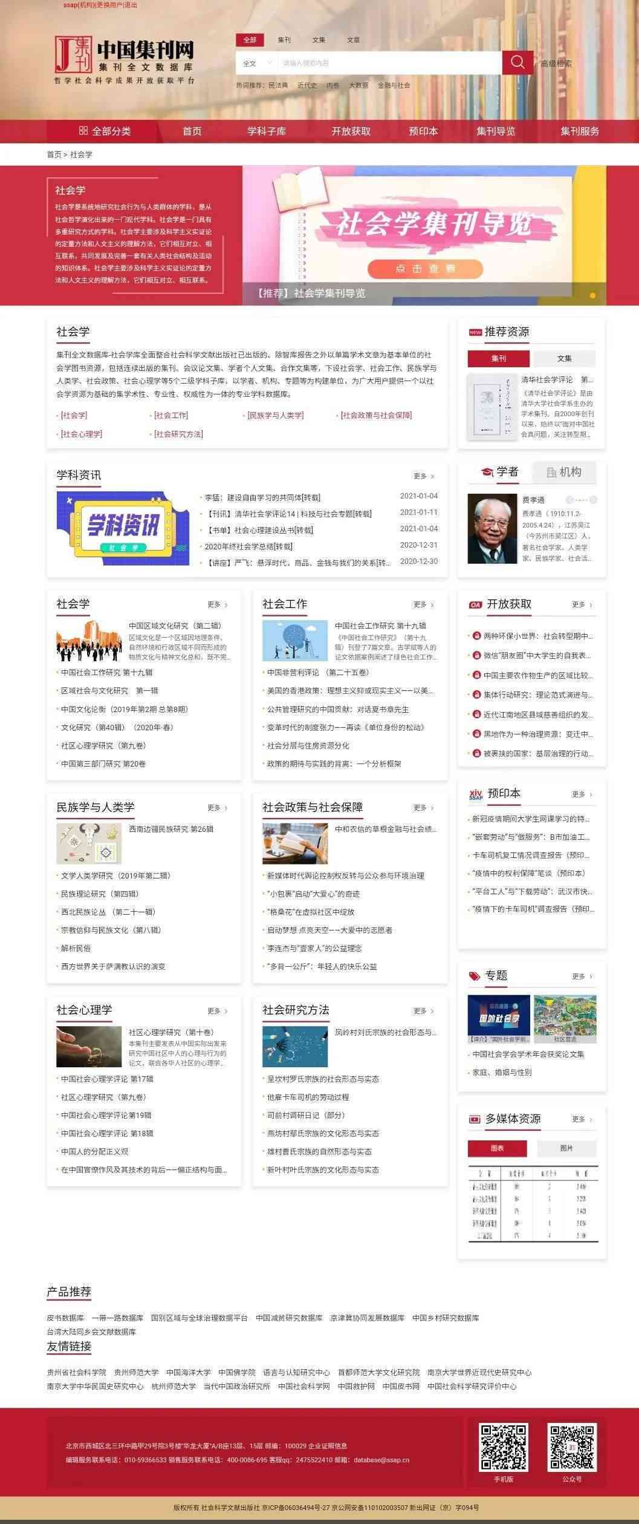Open the 集刊服务 navigation item

(580, 131)
